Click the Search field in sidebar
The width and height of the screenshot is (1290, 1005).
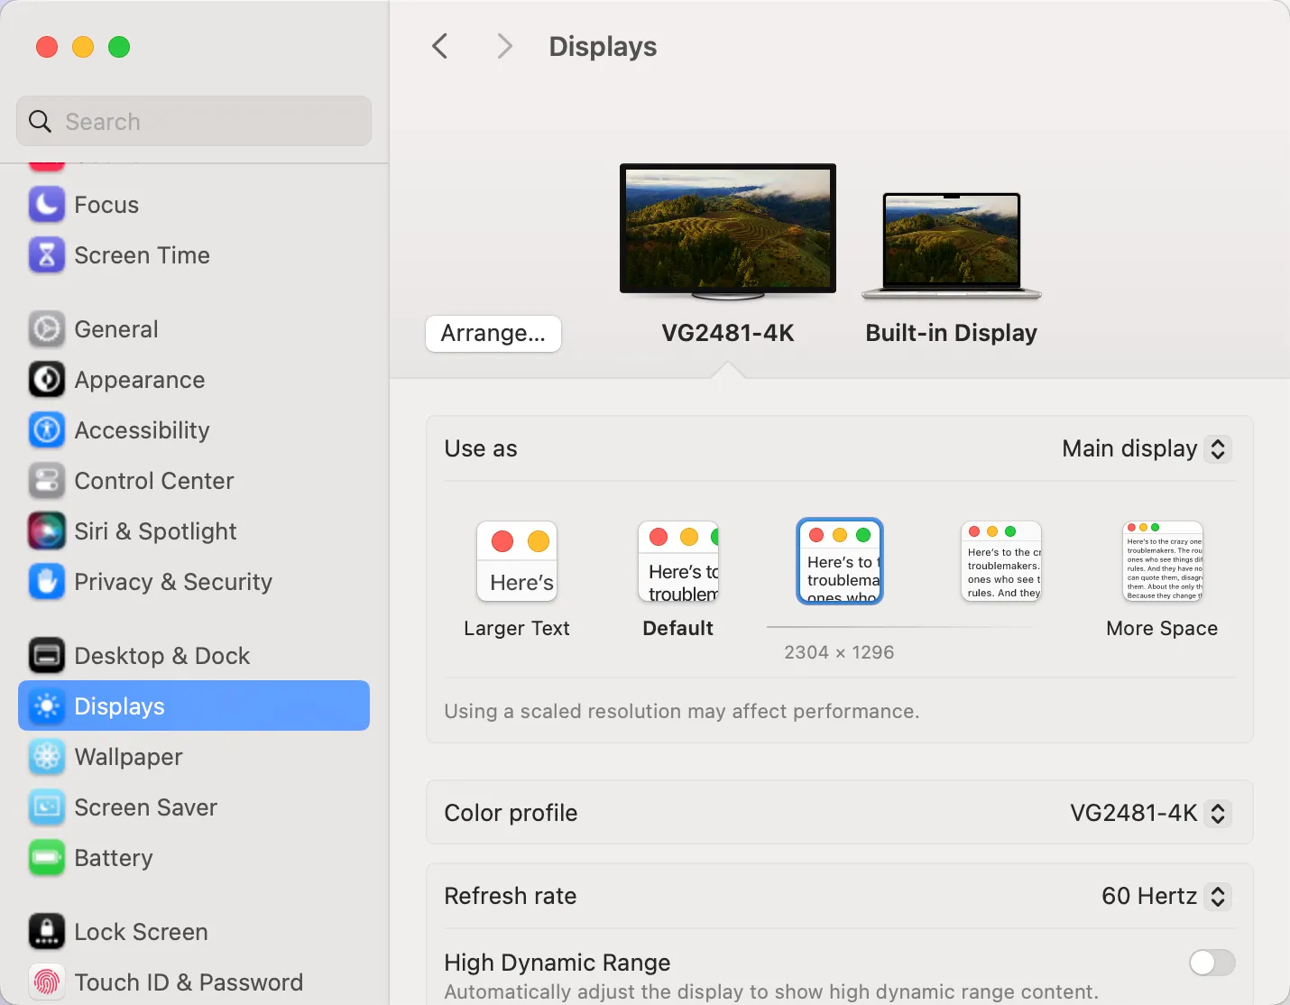pyautogui.click(x=194, y=122)
